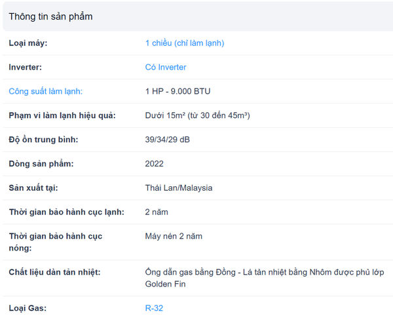
Task: Click the 'Loại Gas:' row label
Action: click(x=28, y=308)
